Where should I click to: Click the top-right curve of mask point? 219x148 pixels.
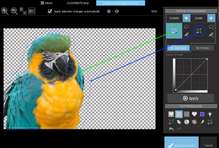point(207,59)
